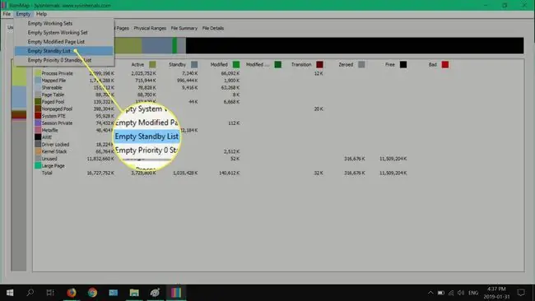Screen dimensions: 535x301
Task: Click the red Bad legend swatch
Action: point(445,64)
